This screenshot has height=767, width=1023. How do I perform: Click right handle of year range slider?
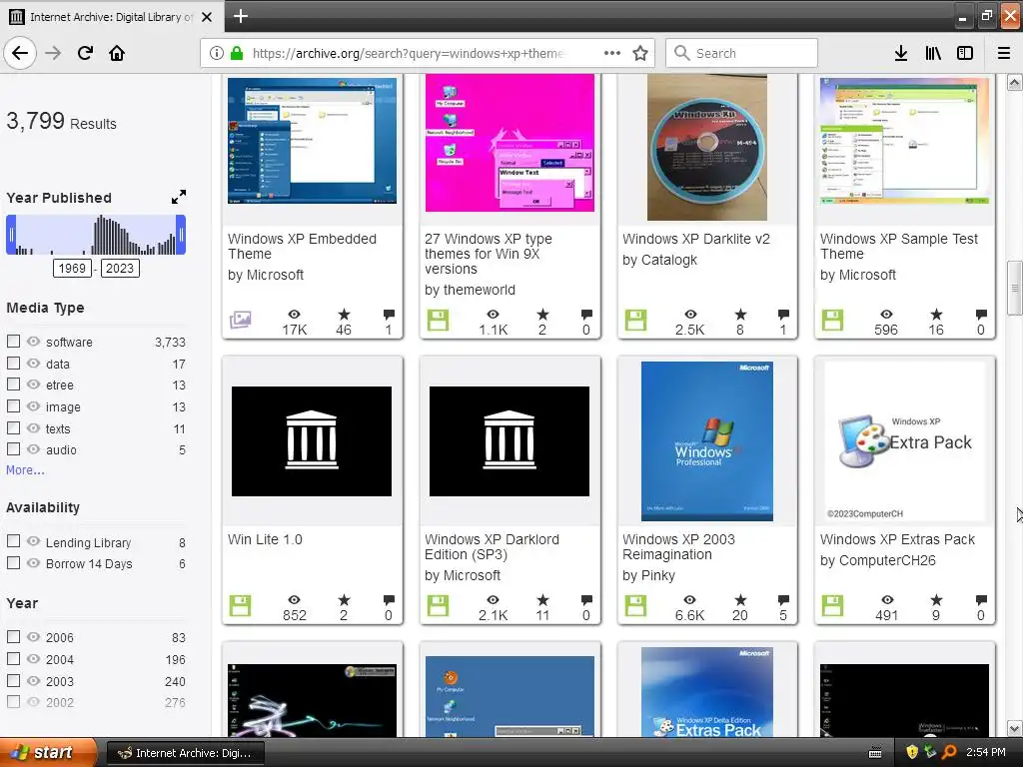(x=182, y=235)
